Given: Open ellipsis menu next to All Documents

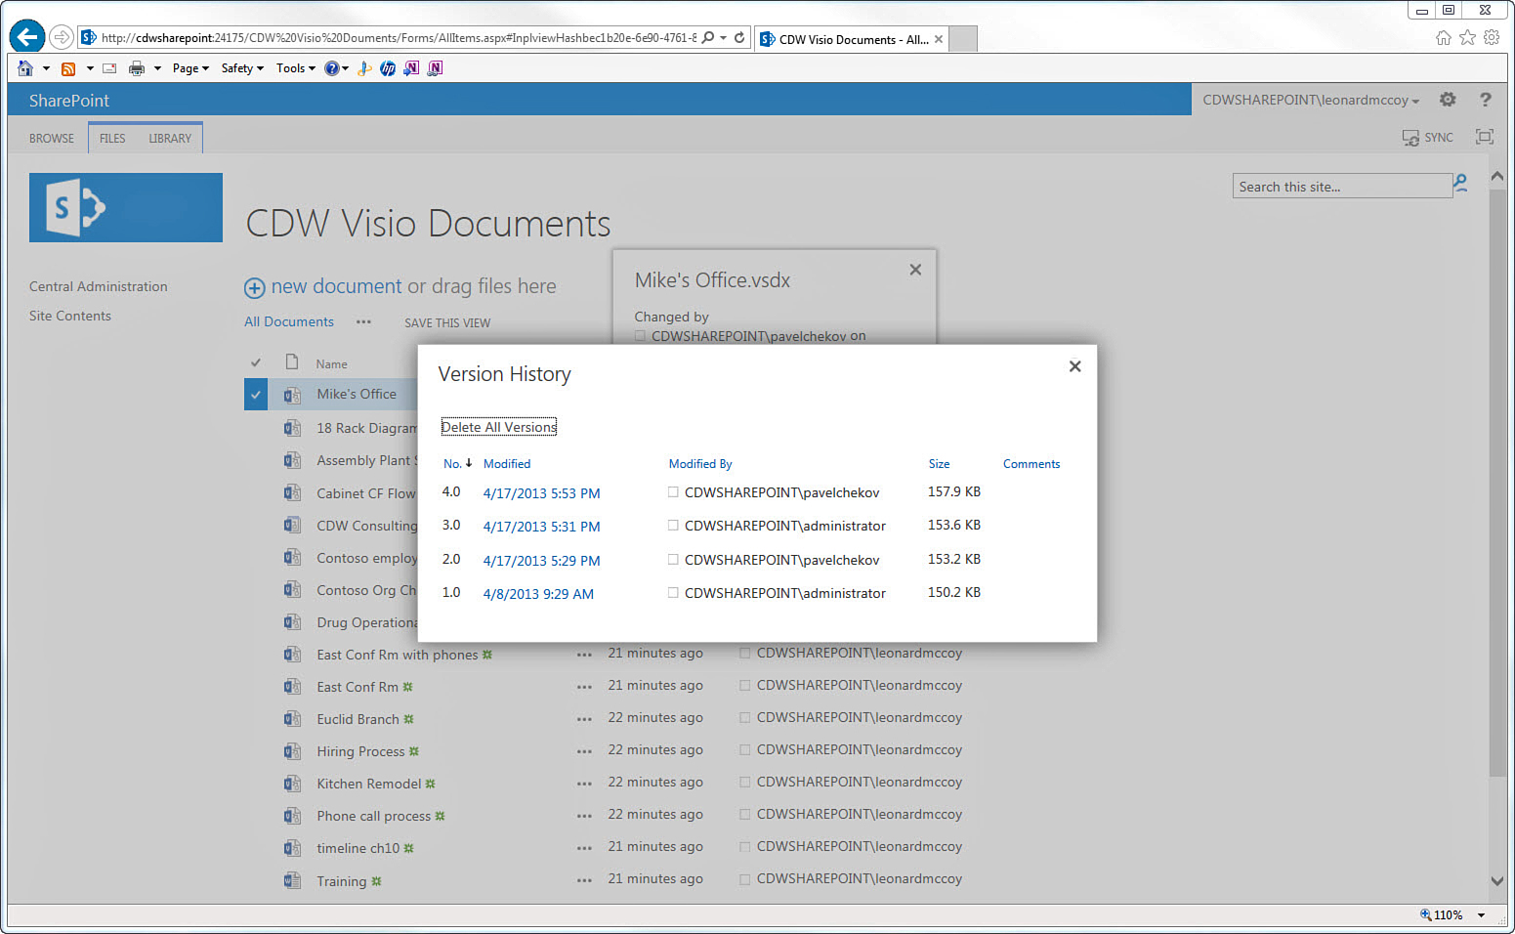Looking at the screenshot, I should click(x=363, y=321).
